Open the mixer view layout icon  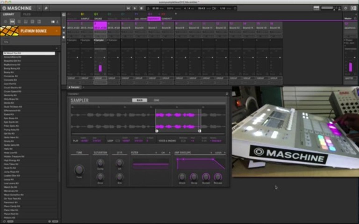316,8
